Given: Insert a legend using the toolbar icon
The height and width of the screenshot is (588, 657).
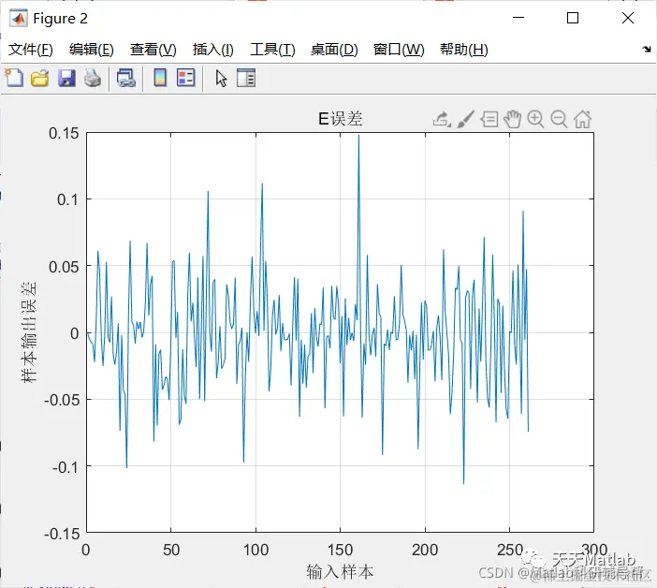Looking at the screenshot, I should (186, 78).
